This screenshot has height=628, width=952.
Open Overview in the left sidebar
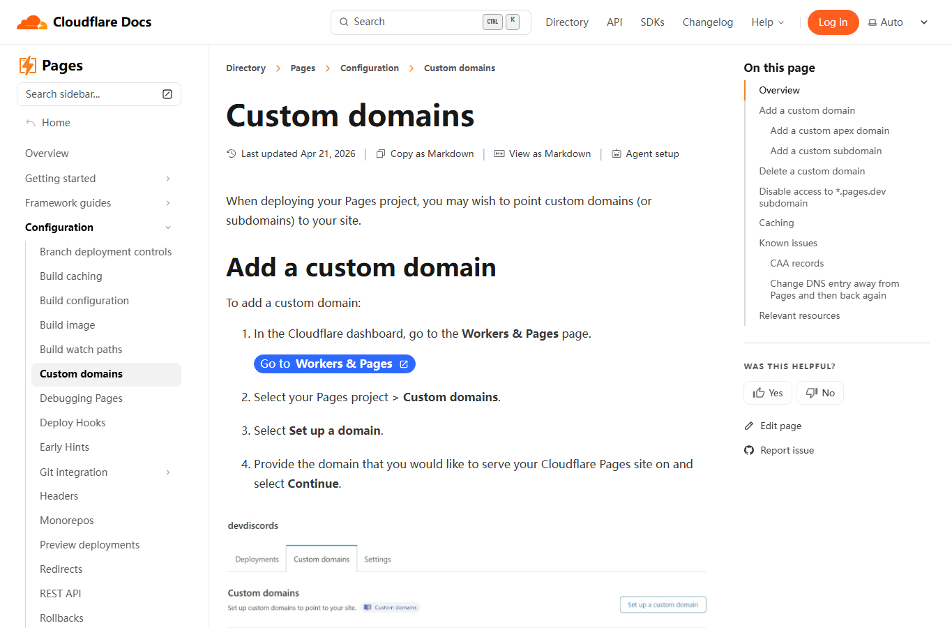pyautogui.click(x=47, y=154)
